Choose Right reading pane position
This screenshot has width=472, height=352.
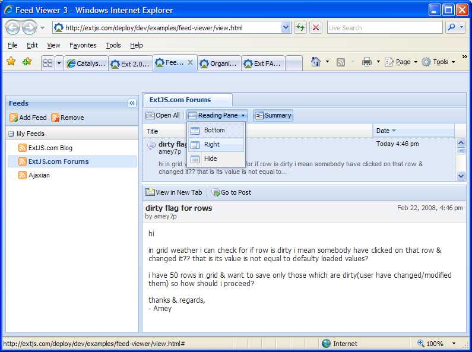point(211,144)
